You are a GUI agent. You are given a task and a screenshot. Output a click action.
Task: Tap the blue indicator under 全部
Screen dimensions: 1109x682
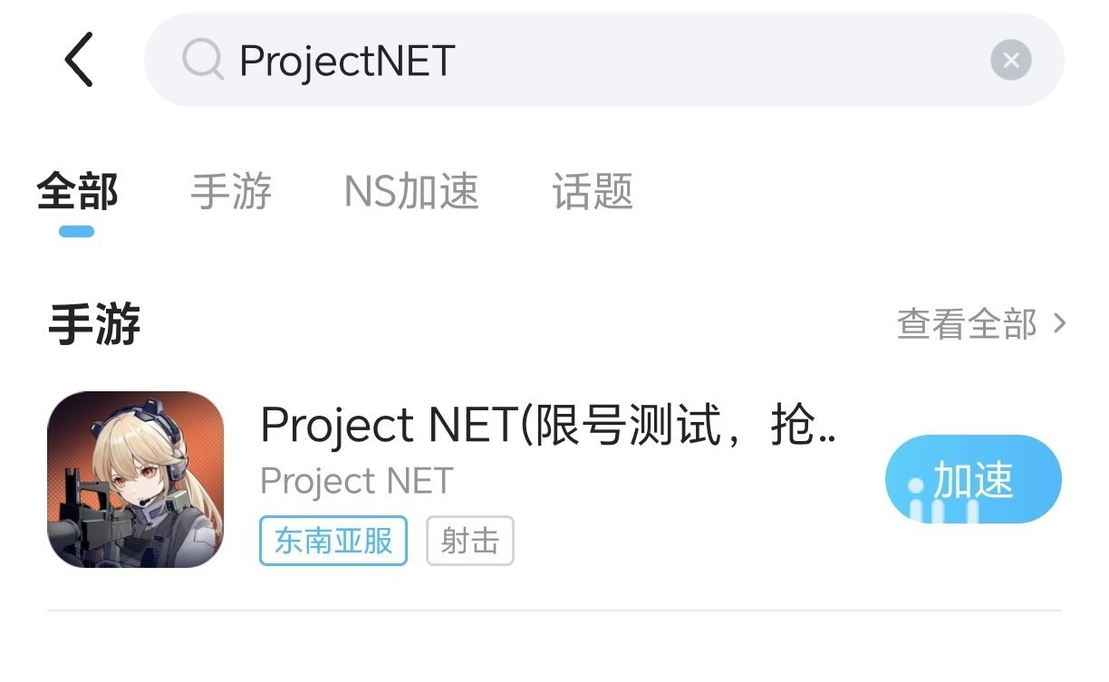point(76,231)
